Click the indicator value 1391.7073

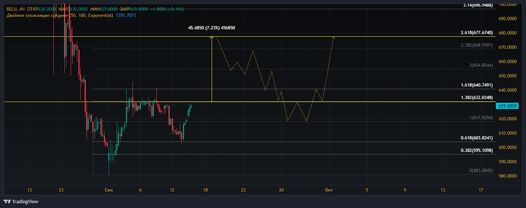pos(126,15)
